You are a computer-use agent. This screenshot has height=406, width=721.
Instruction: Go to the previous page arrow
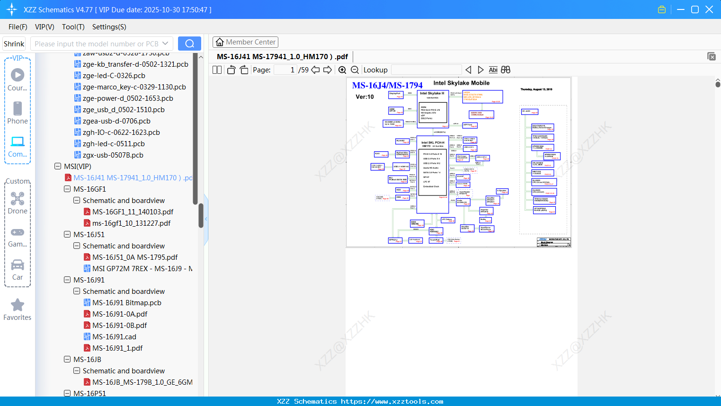pyautogui.click(x=315, y=70)
